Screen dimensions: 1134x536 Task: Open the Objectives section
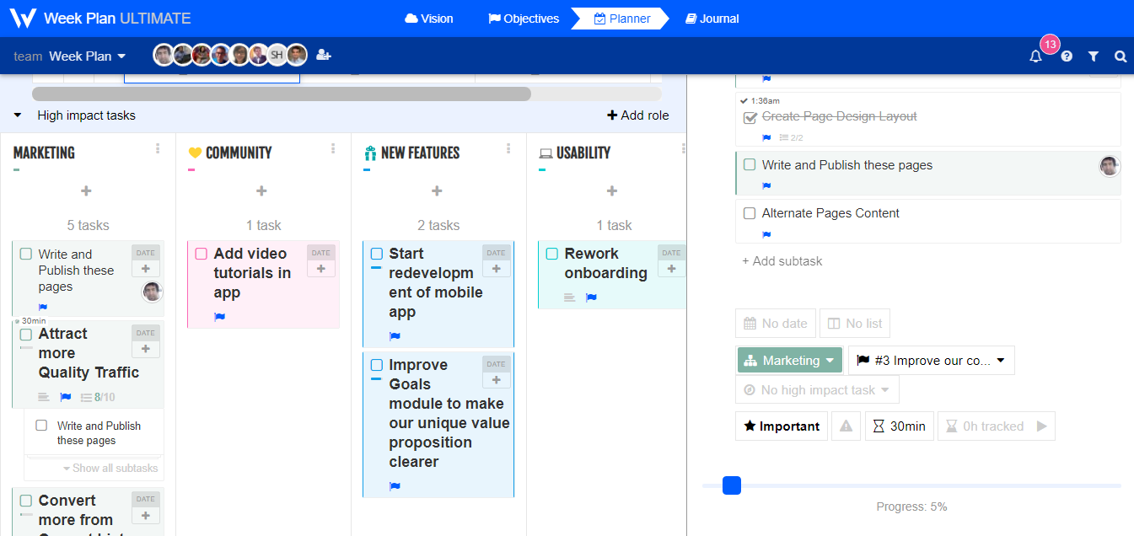(x=523, y=18)
